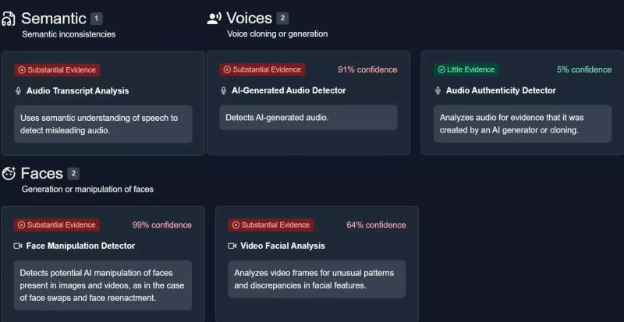Click the 91% confidence label
Screen dimensions: 624x322
point(367,69)
